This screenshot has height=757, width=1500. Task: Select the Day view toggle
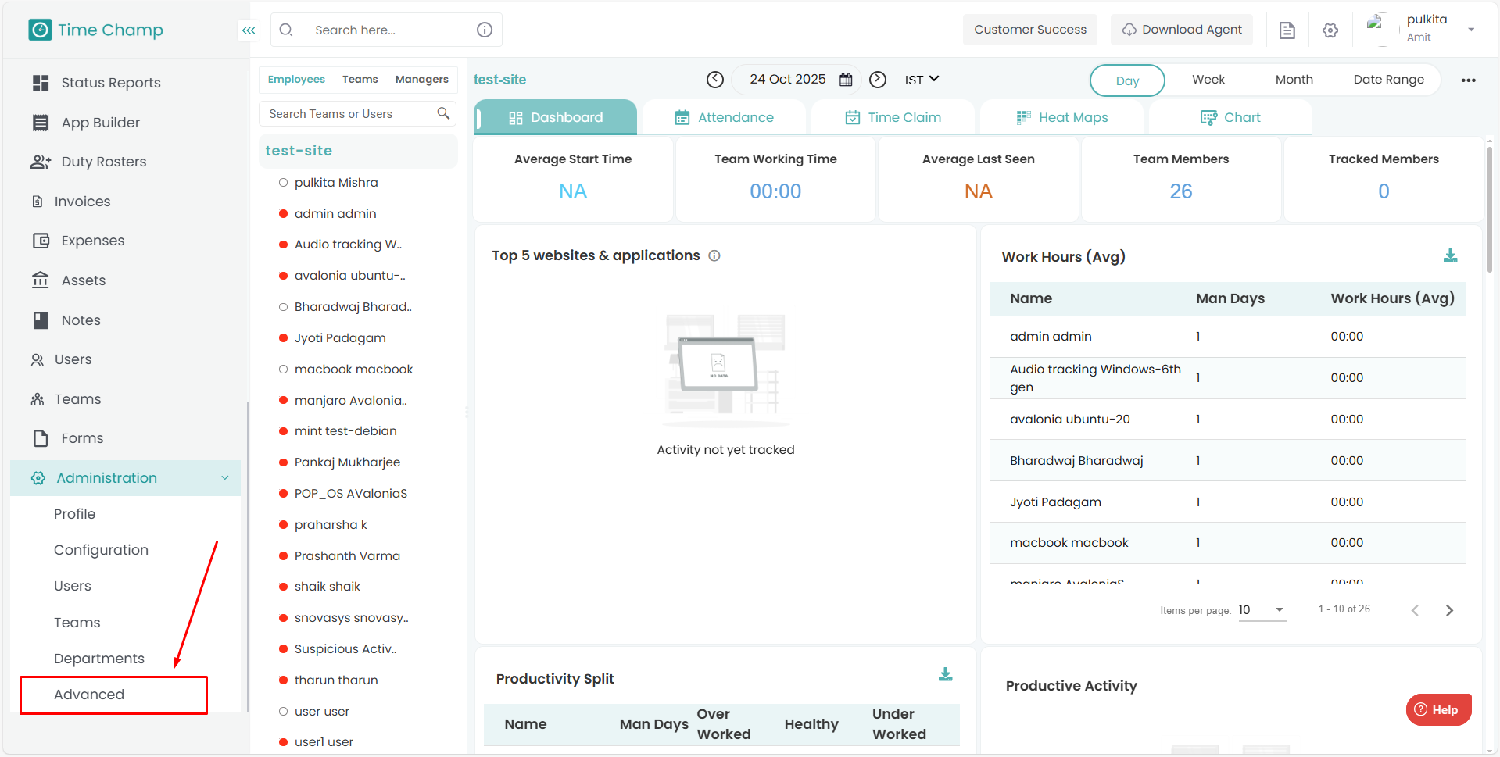[1126, 80]
